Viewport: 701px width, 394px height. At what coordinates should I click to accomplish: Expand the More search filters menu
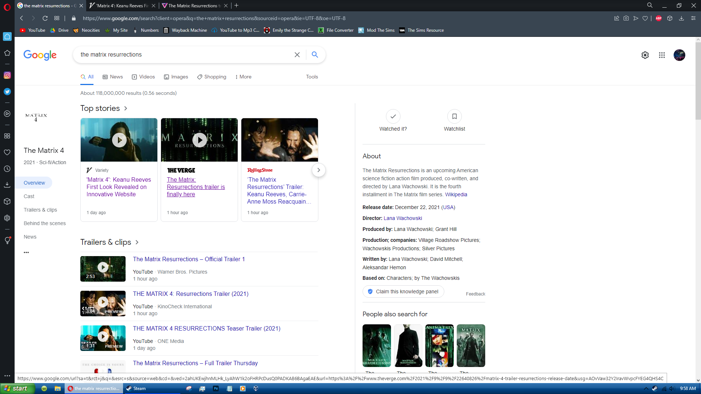243,77
